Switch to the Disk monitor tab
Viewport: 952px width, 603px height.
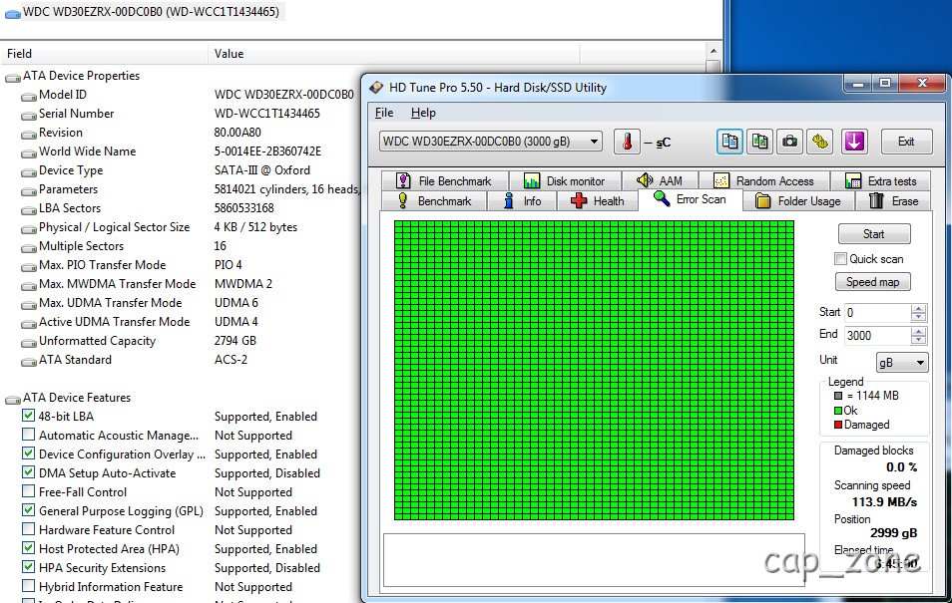point(565,180)
